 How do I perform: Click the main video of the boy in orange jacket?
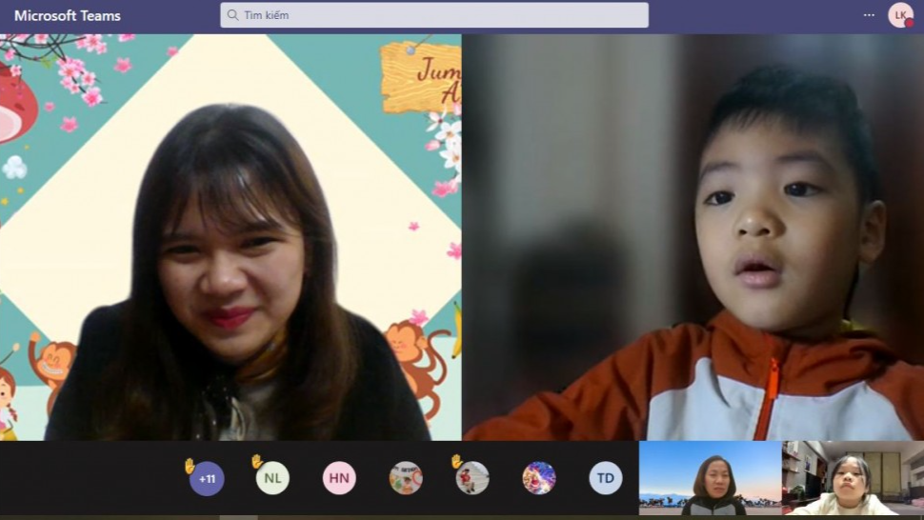(693, 237)
